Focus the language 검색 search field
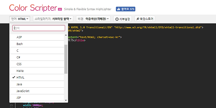The height and width of the screenshot is (108, 216). pyautogui.click(x=39, y=28)
